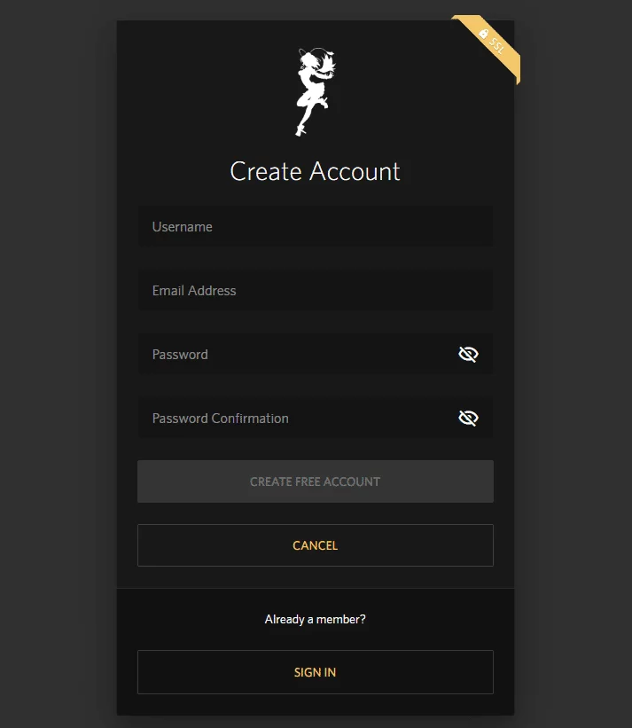Click the 'Already a member?' text

(x=315, y=619)
